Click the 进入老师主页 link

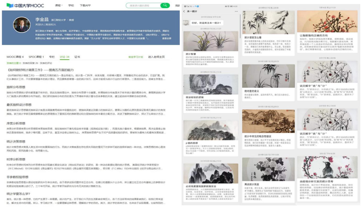[x=156, y=57]
